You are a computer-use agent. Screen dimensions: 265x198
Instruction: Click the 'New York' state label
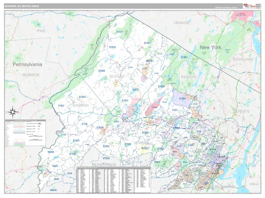pos(211,47)
